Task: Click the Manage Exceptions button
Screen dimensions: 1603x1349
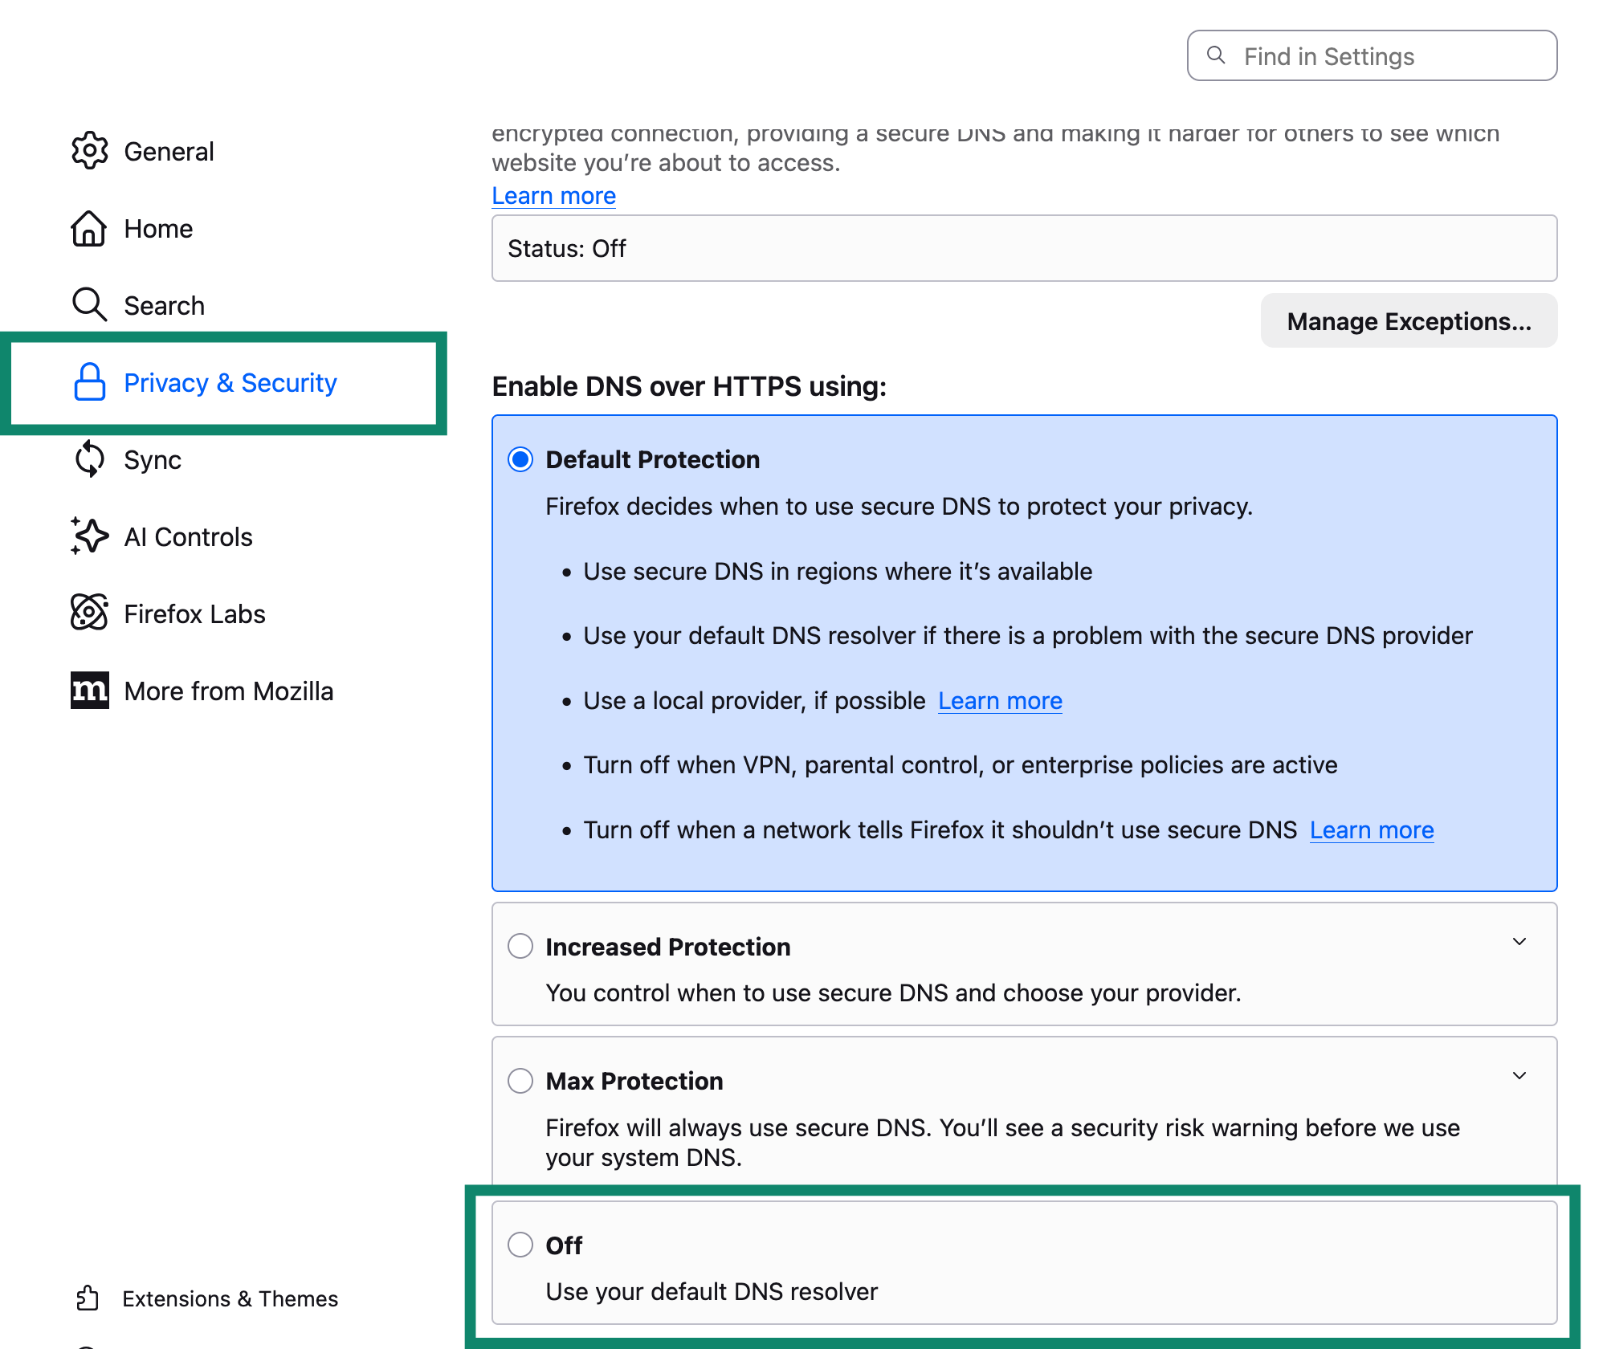Action: (x=1409, y=321)
